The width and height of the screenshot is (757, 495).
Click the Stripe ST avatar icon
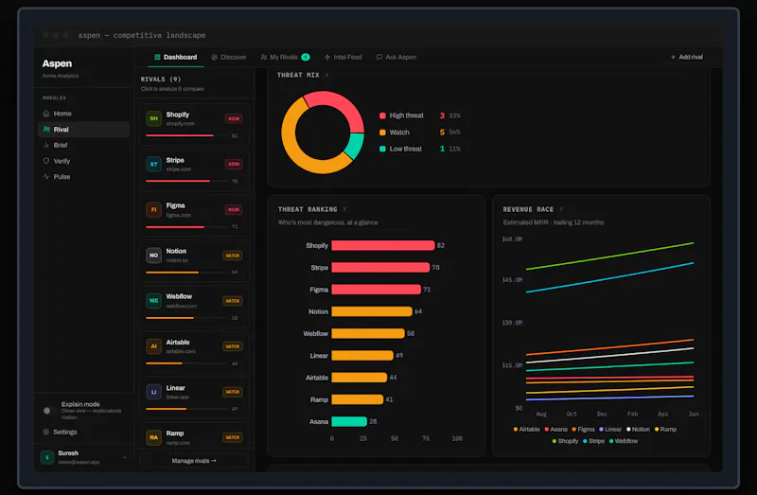(153, 164)
